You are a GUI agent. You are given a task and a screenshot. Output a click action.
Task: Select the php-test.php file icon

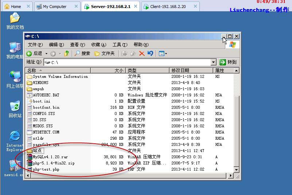pos(30,169)
